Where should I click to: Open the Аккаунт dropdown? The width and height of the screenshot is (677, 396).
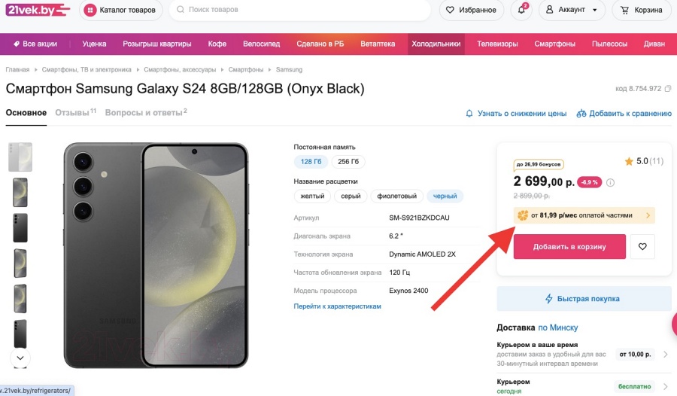pyautogui.click(x=572, y=11)
